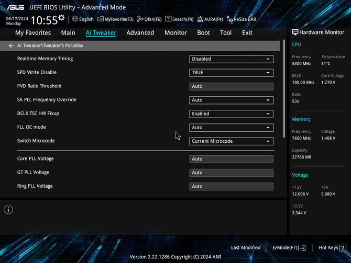Open the Advanced tab
Image resolution: width=351 pixels, height=263 pixels.
click(x=140, y=33)
